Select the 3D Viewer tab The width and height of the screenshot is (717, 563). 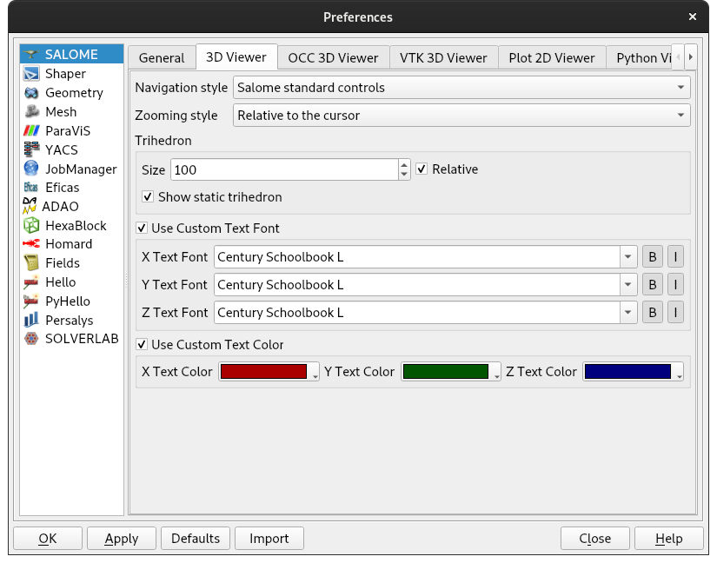click(236, 57)
